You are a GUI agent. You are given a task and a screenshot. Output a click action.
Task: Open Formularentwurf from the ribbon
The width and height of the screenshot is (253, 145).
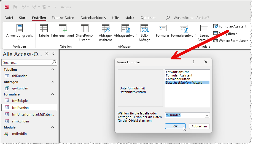point(183,28)
